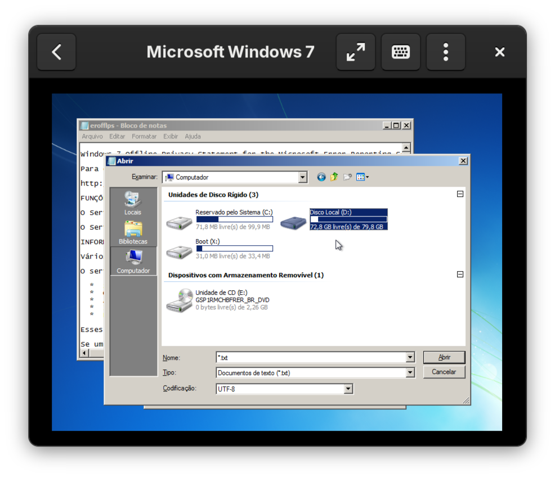555x478 pixels.
Task: Click the "71,8 MB livre(s) de 99,9 MB" text
Action: 233,227
